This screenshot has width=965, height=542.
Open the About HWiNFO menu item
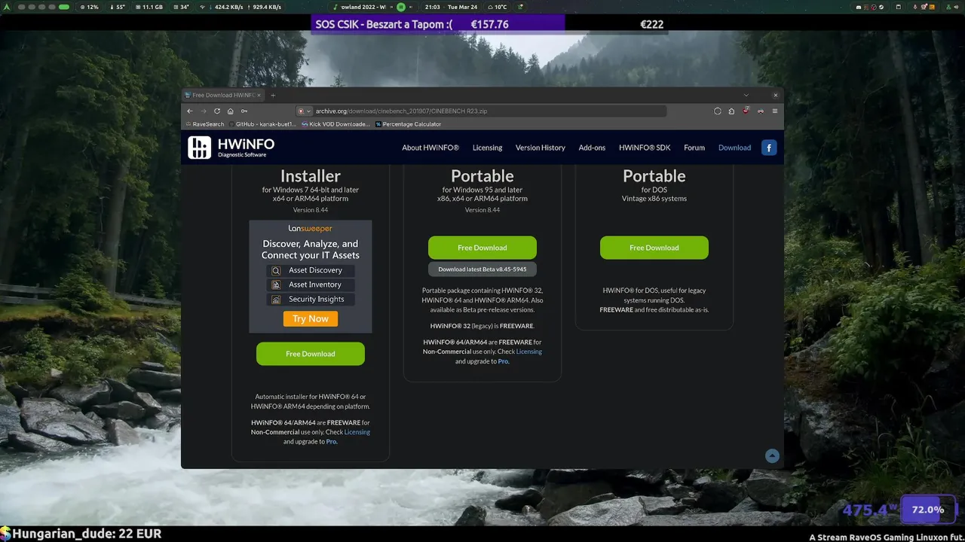(x=430, y=148)
